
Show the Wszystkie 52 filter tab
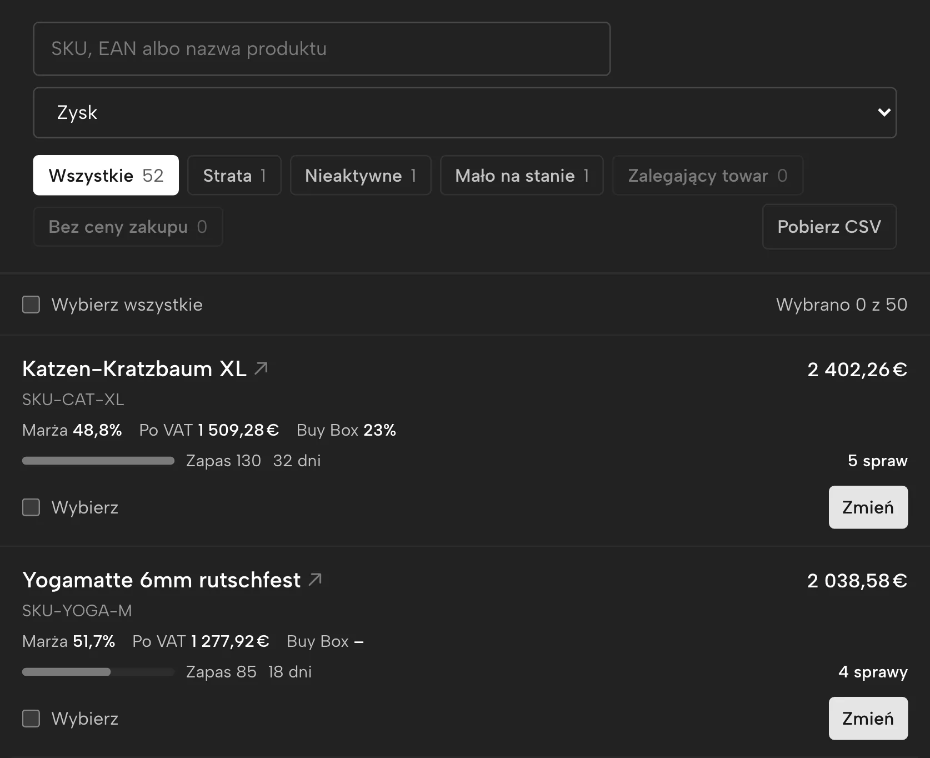point(106,176)
